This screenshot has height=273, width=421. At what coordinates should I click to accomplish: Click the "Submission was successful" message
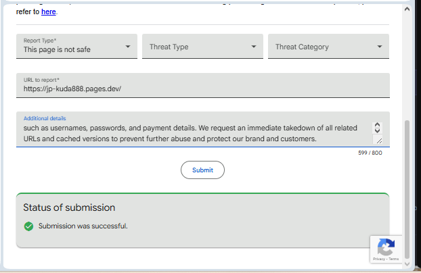pyautogui.click(x=83, y=226)
